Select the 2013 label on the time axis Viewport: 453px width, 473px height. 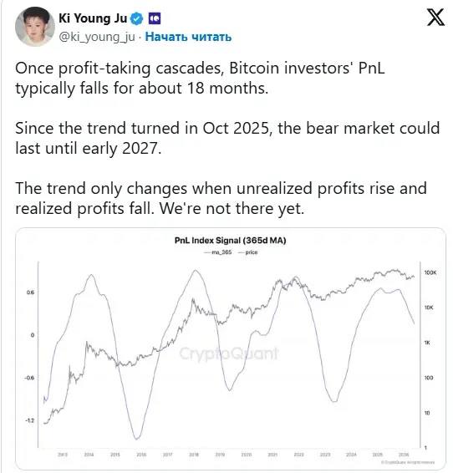(x=63, y=455)
